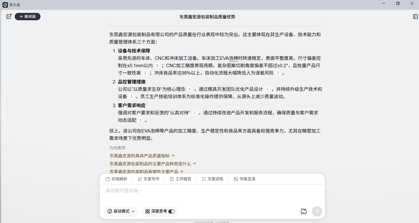Click suggestion 东莞鑫宏源的具体产品质量指标
This screenshot has width=419, height=223.
click(x=142, y=156)
